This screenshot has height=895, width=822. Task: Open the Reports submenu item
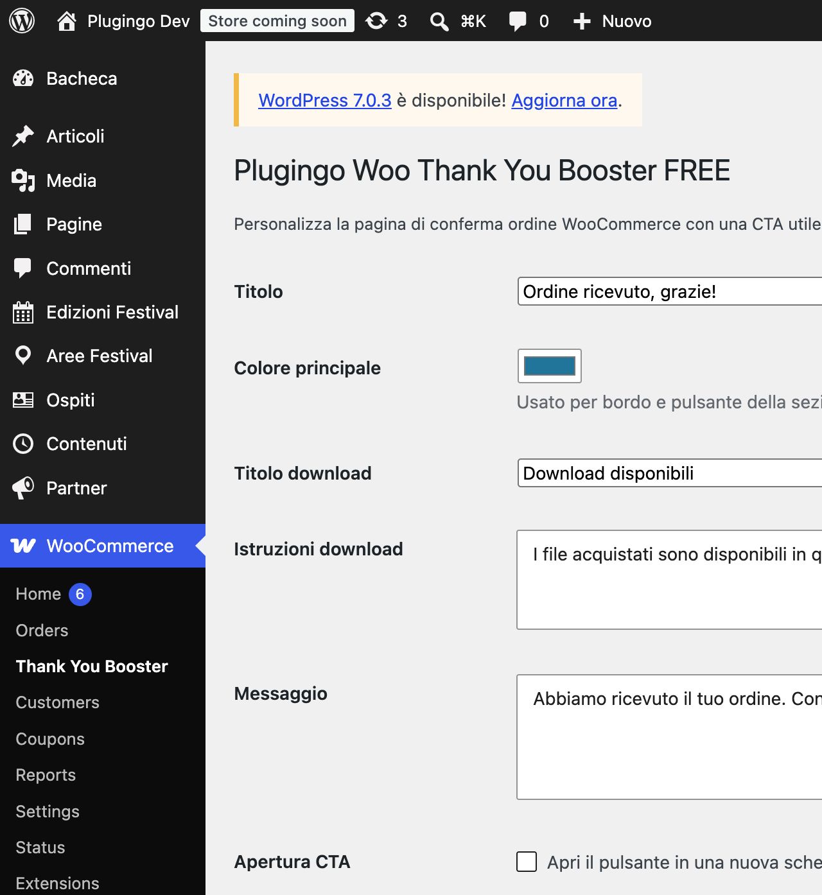(46, 775)
